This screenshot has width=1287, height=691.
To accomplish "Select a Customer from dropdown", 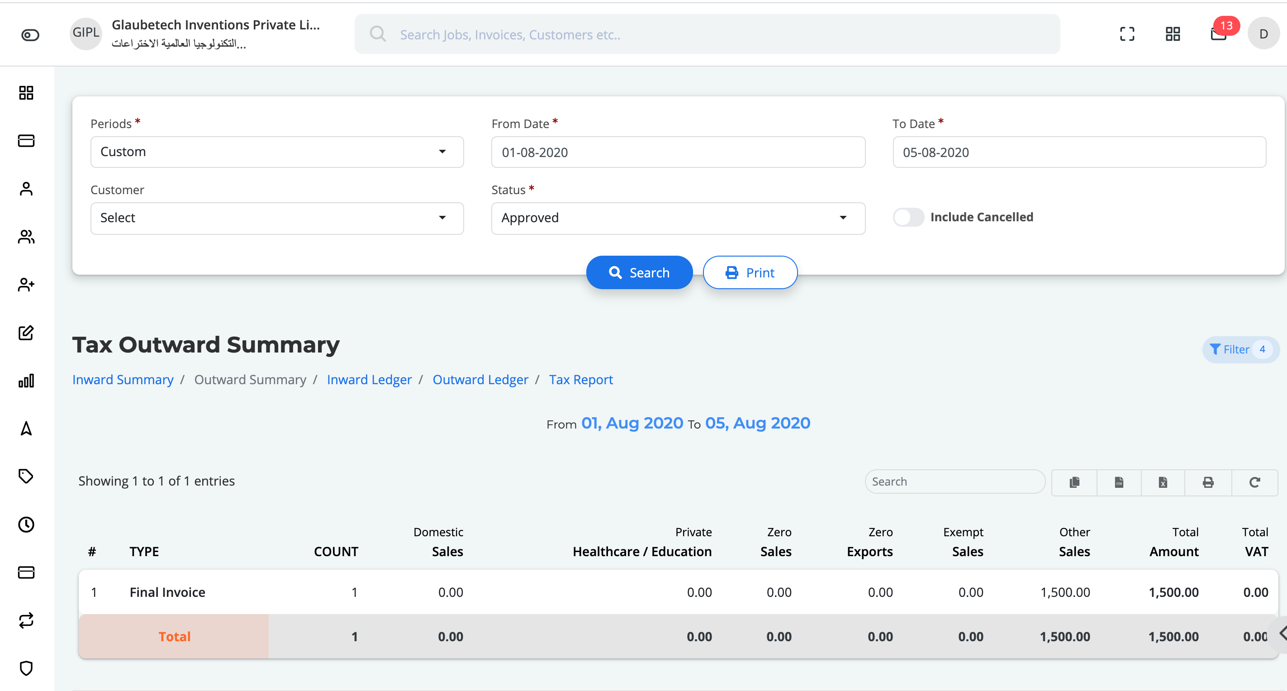I will [274, 218].
